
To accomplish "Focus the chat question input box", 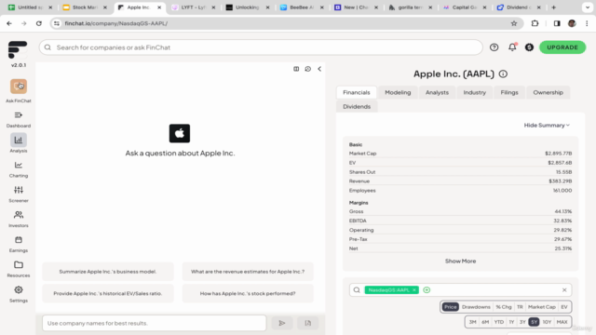I will pyautogui.click(x=155, y=323).
